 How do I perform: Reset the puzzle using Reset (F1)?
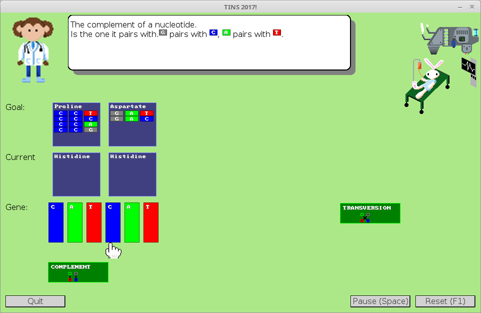pos(445,301)
